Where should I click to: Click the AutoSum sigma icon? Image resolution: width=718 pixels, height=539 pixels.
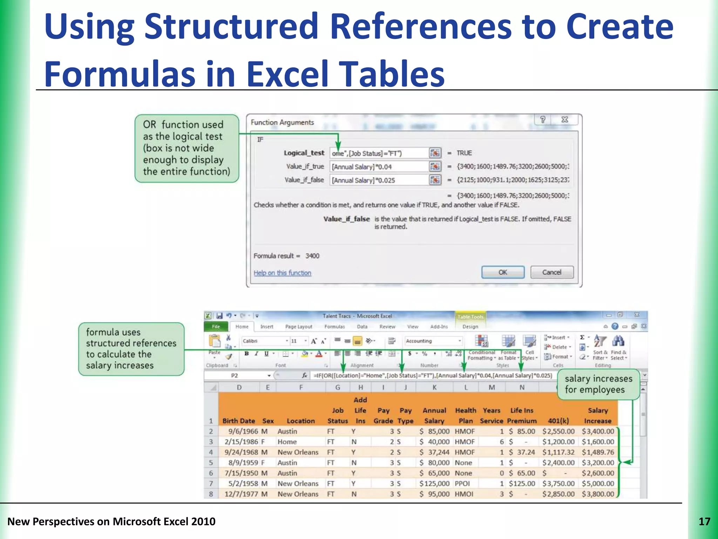click(x=582, y=337)
